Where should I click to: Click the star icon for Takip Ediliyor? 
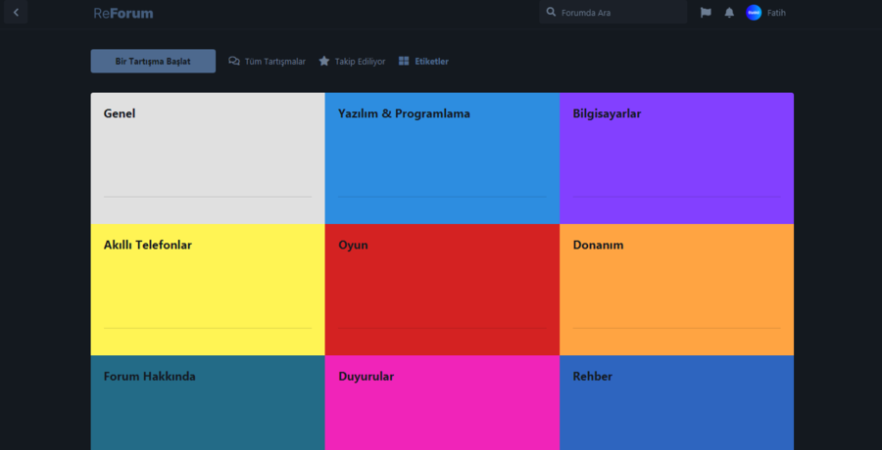click(324, 61)
